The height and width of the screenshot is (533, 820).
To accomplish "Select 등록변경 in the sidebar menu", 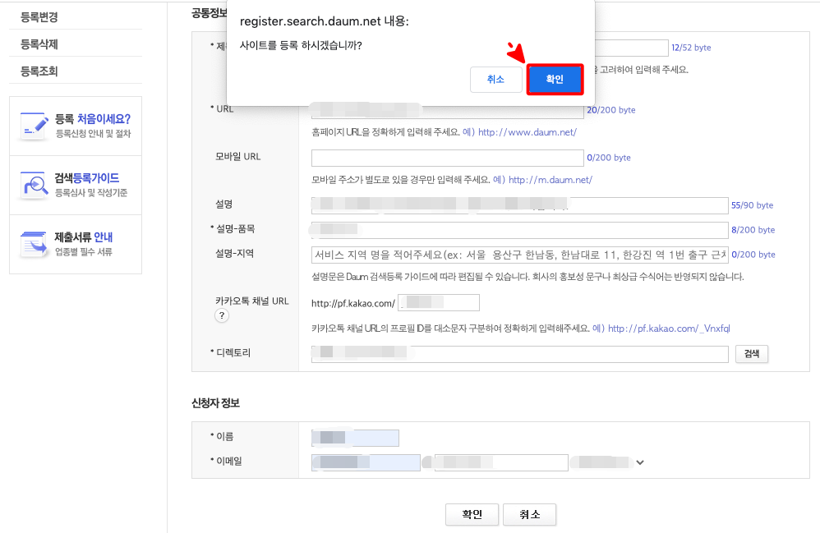I will pos(39,16).
